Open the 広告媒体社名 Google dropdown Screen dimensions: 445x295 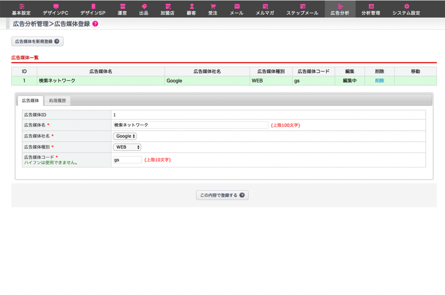point(125,136)
